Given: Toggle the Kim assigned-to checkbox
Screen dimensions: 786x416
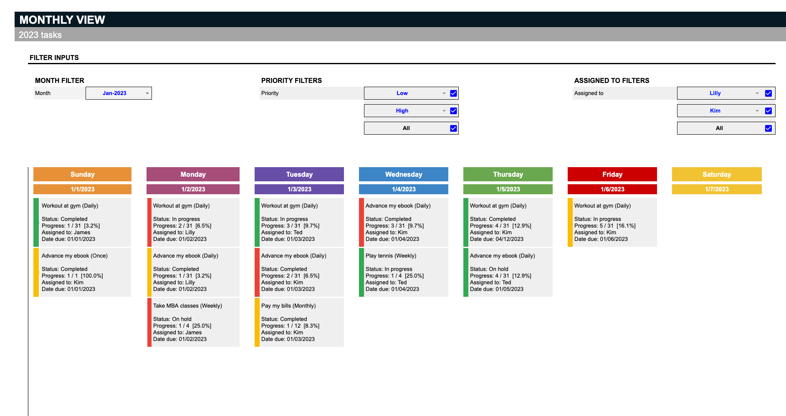Looking at the screenshot, I should click(x=768, y=111).
